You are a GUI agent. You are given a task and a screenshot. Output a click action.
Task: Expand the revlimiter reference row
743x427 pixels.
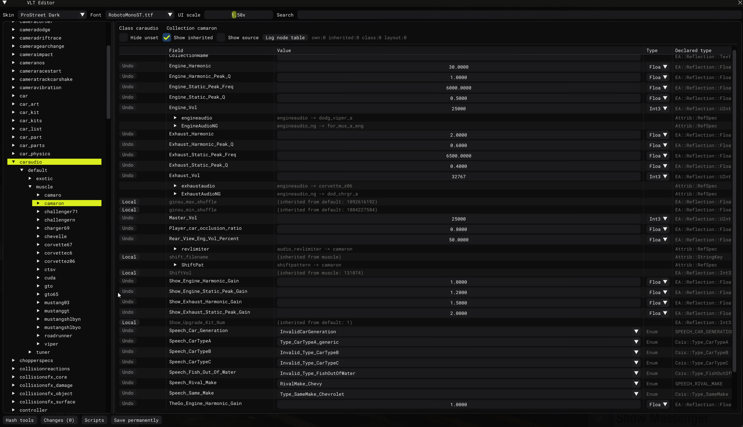[175, 249]
